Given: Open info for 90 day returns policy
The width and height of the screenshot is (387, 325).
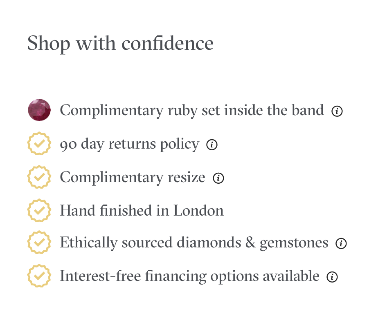Looking at the screenshot, I should tap(212, 145).
